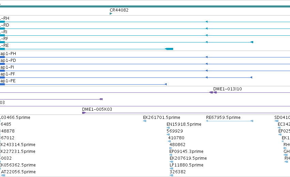Click the EK207619.5prime label
The width and height of the screenshot is (290, 177).
pos(188,158)
